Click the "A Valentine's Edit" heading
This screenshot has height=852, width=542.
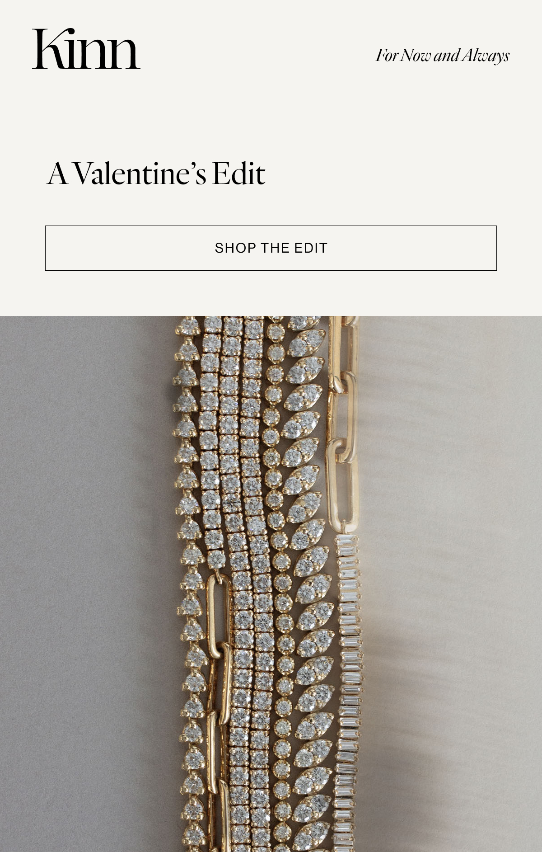pos(156,173)
